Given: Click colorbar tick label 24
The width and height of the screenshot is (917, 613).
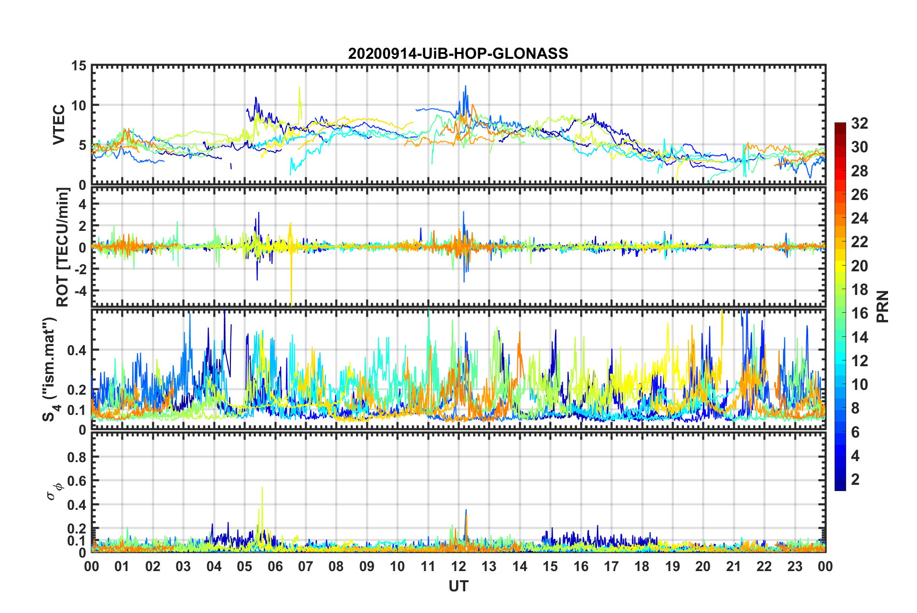Looking at the screenshot, I should pos(860,218).
